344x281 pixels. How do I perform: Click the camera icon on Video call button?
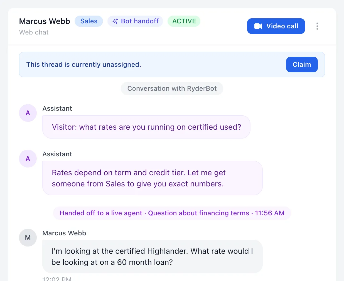tap(258, 26)
